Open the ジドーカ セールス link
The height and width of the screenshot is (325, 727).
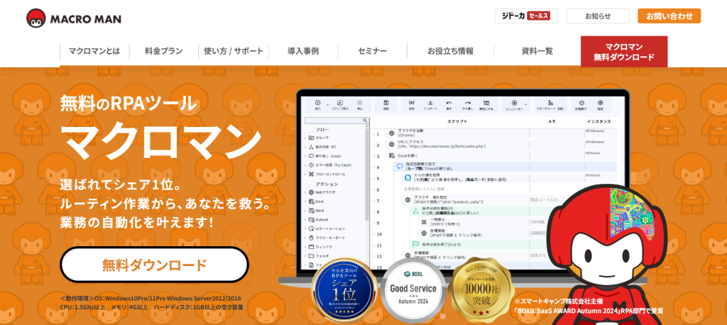point(526,16)
